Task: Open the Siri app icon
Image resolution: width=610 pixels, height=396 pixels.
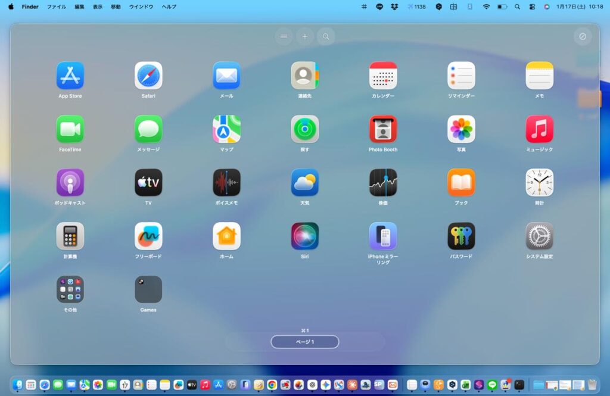Action: [x=305, y=236]
